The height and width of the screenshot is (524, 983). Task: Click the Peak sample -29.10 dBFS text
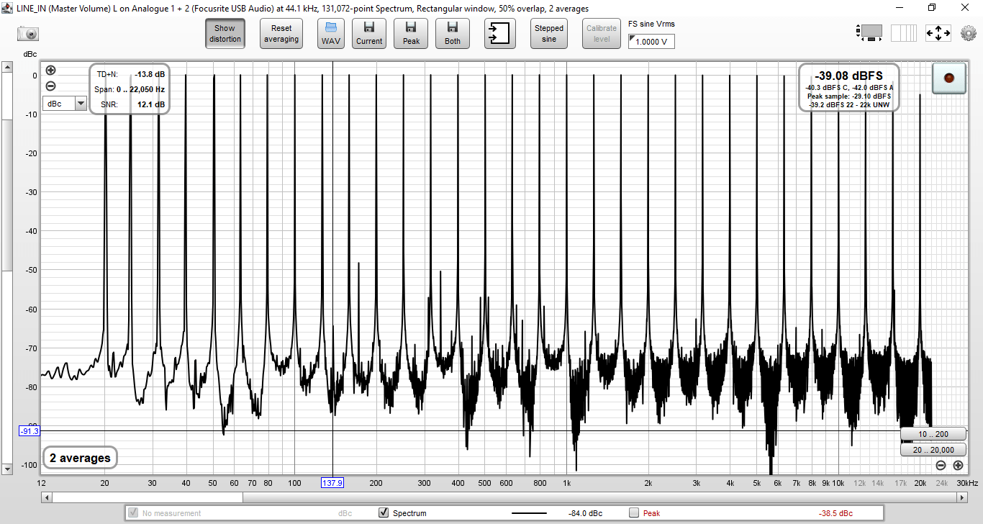848,96
